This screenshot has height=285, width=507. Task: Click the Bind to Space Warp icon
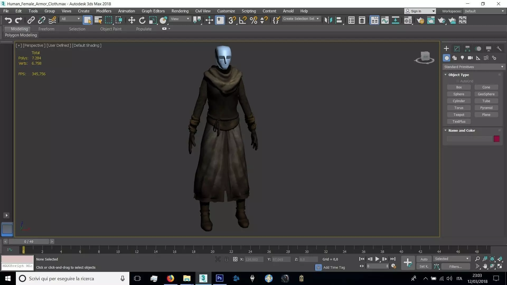(x=52, y=20)
